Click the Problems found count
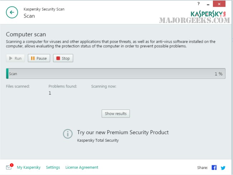 tap(50, 93)
